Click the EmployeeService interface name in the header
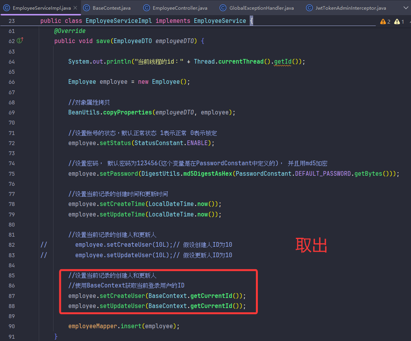Screen dimensions: 411x341 coord(220,21)
